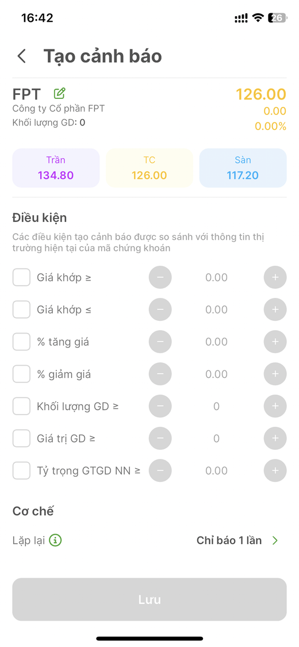
Task: Open the info icon next to Lặp lại
Action: tap(55, 540)
